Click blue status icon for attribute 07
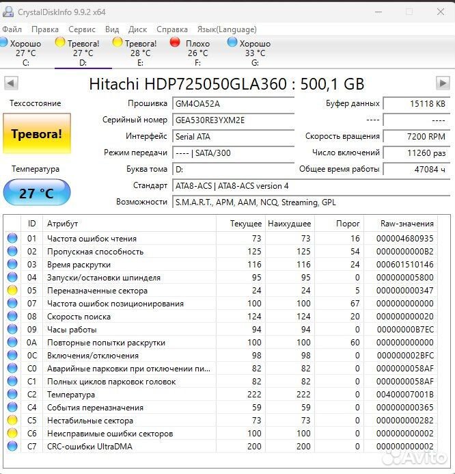This screenshot has width=455, height=474. pyautogui.click(x=12, y=303)
